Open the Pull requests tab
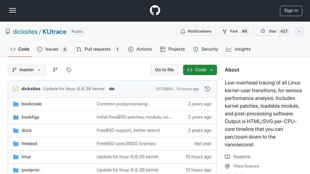The image size is (310, 174). point(98,49)
